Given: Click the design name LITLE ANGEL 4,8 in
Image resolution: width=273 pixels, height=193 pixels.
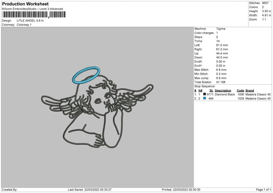Looking at the screenshot, I should coord(30,20).
